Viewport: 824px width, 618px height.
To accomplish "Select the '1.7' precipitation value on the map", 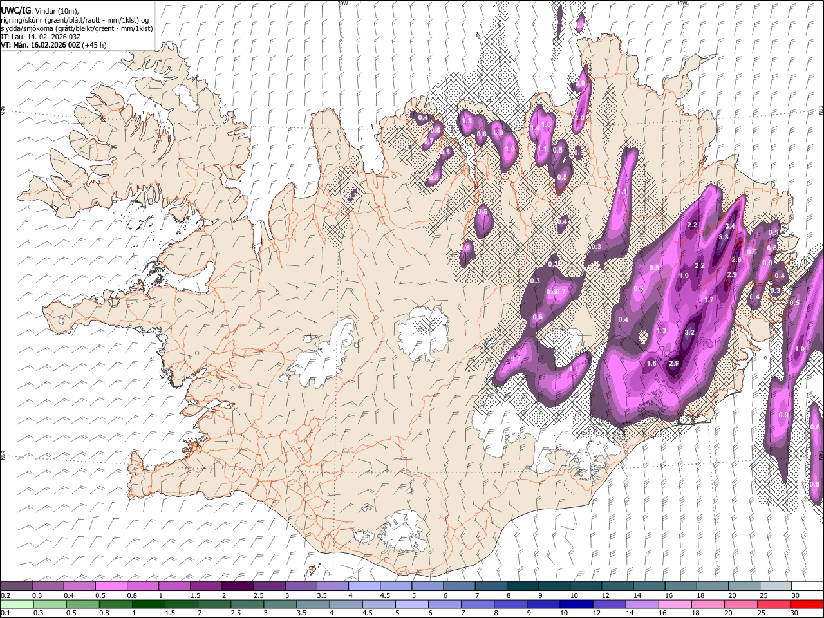I will [709, 299].
